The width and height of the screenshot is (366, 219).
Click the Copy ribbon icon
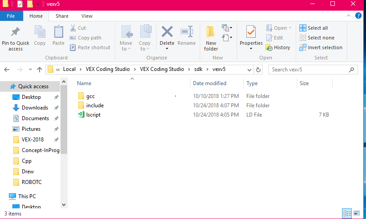click(40, 32)
